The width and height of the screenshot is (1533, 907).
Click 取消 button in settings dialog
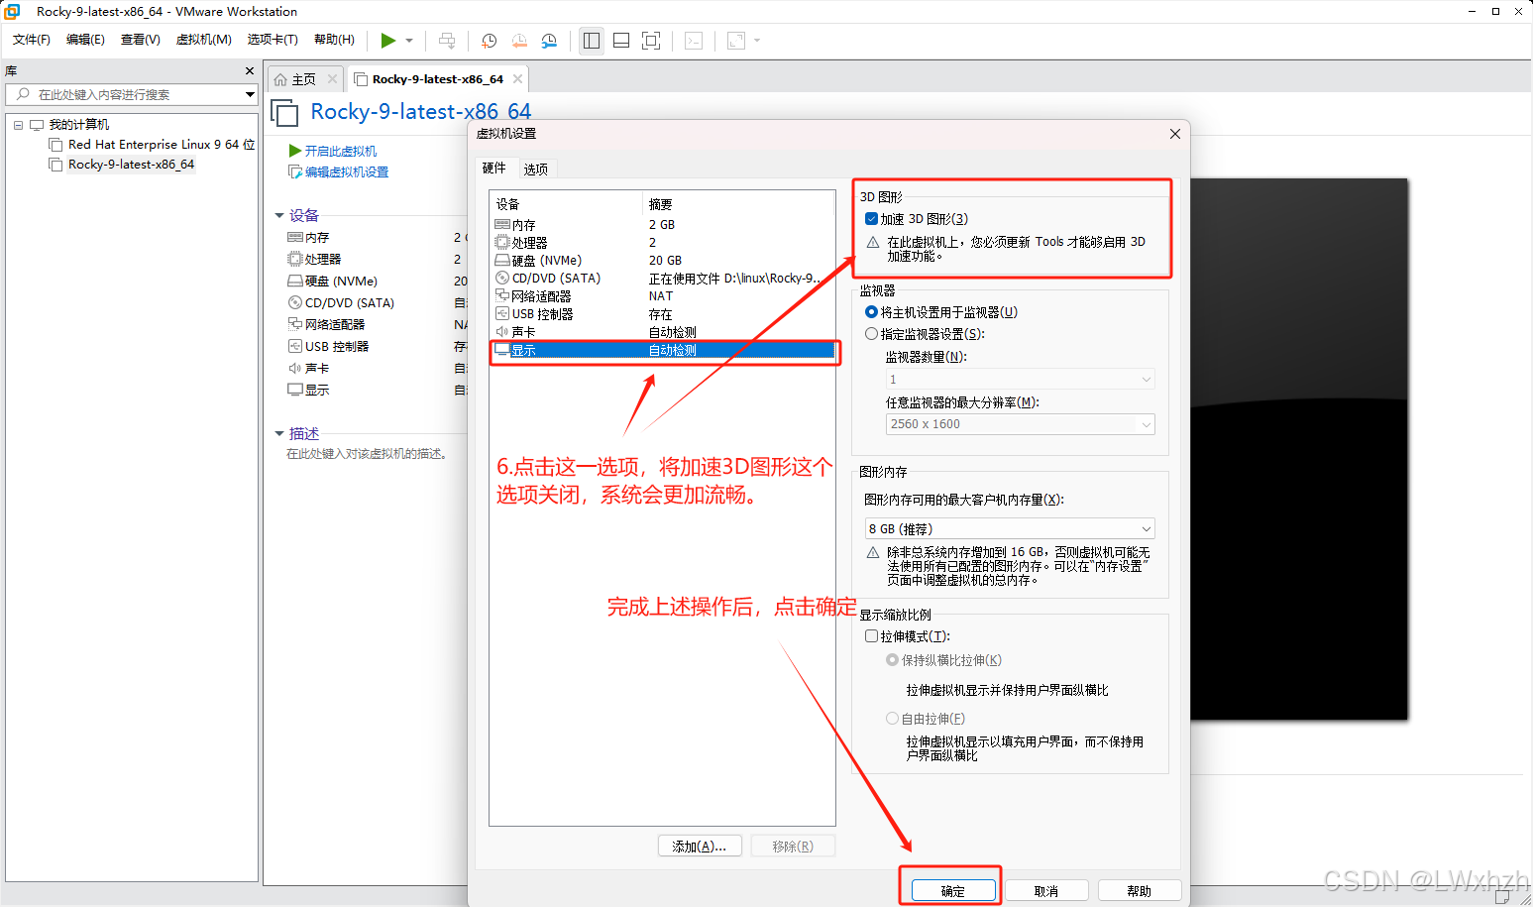click(1046, 891)
